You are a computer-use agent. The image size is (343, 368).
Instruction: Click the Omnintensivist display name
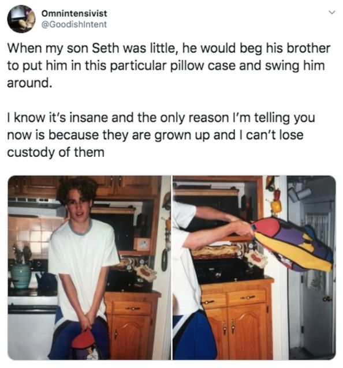pyautogui.click(x=74, y=14)
